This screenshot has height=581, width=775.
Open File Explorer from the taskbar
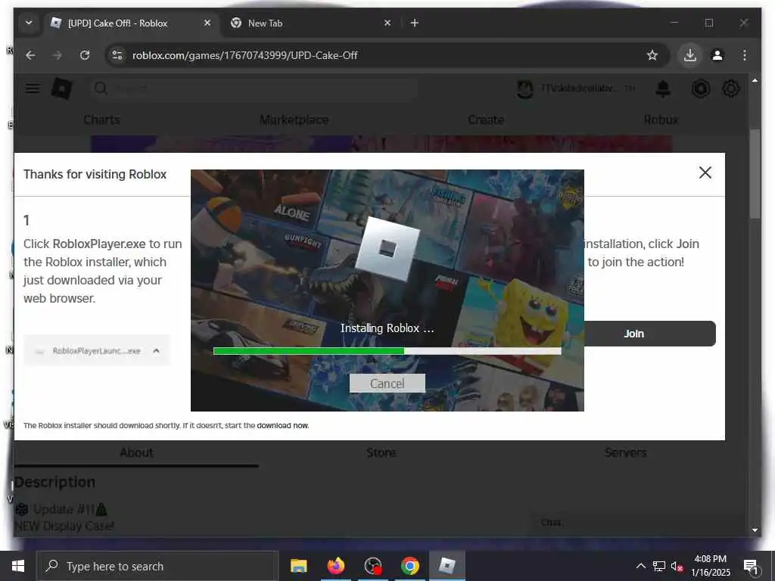(298, 566)
